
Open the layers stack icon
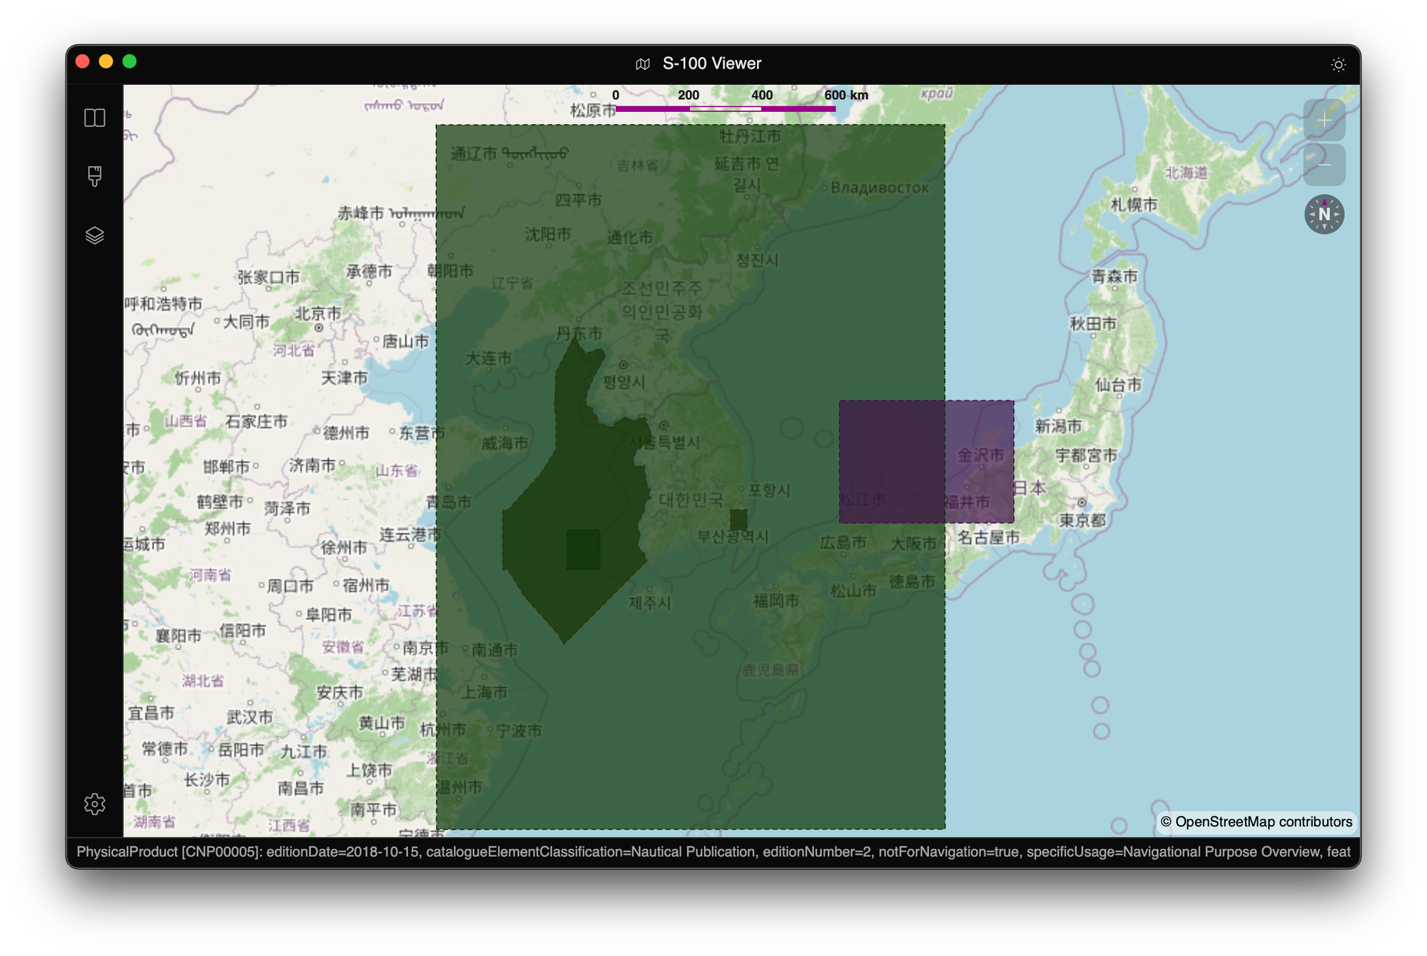click(x=95, y=235)
